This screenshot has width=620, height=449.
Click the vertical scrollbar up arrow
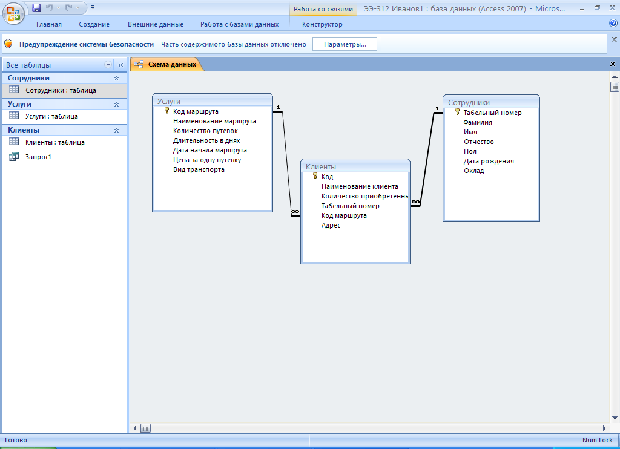coord(615,77)
